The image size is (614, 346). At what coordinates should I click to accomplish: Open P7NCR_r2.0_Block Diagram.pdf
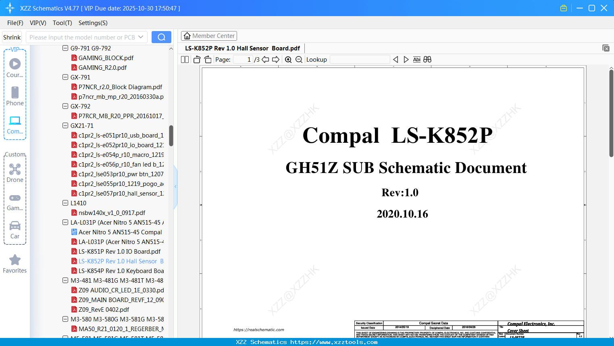pos(120,87)
